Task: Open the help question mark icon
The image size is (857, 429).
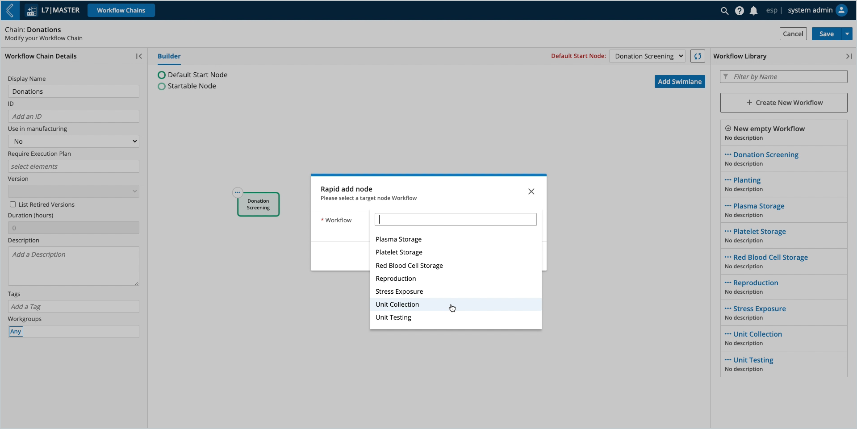Action: pos(739,11)
